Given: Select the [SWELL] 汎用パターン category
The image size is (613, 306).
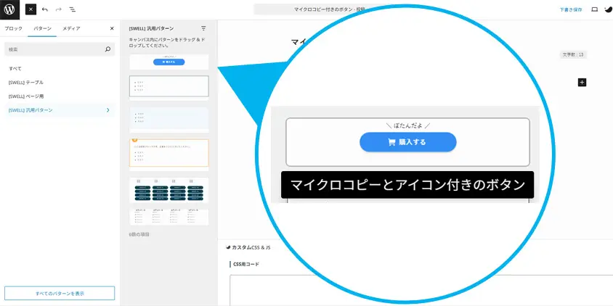Looking at the screenshot, I should point(60,110).
